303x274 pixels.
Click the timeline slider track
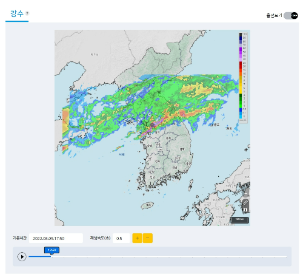[158, 256]
